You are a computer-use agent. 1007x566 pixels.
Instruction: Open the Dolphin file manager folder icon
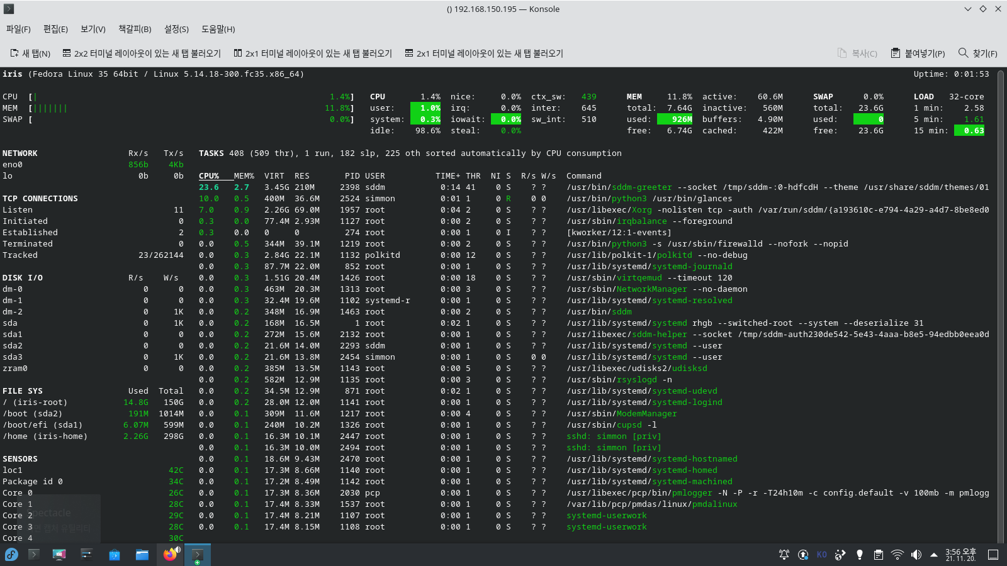[142, 555]
